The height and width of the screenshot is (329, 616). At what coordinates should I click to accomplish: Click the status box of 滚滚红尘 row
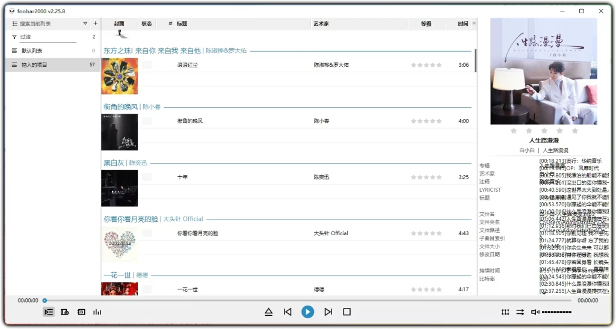coord(147,65)
